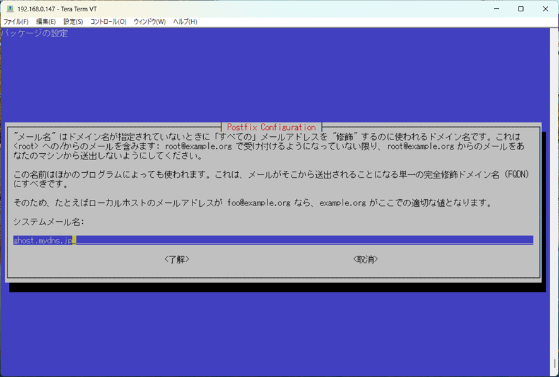Open the ヘルプ(H) menu
This screenshot has height=377, width=559.
point(185,21)
